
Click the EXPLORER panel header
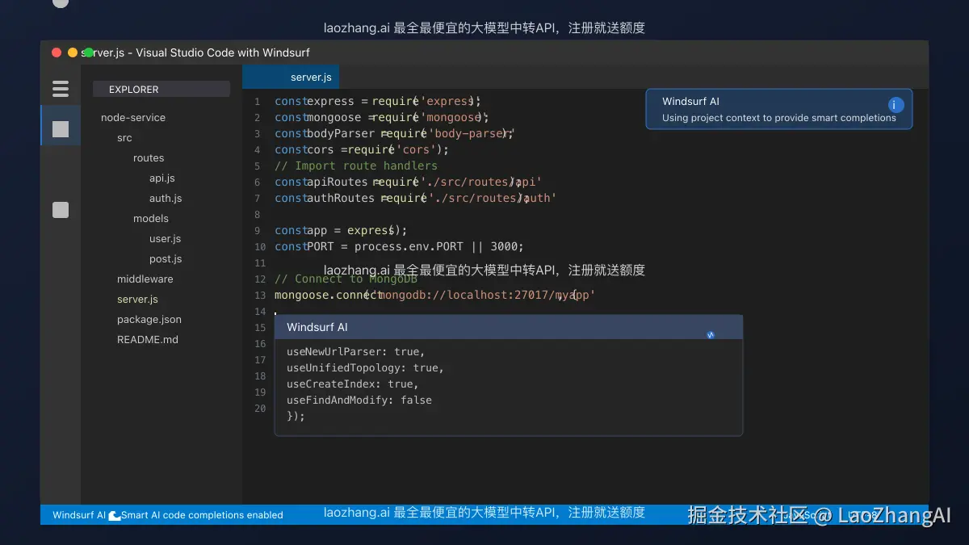(x=161, y=89)
